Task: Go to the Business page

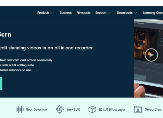Action: [66, 13]
